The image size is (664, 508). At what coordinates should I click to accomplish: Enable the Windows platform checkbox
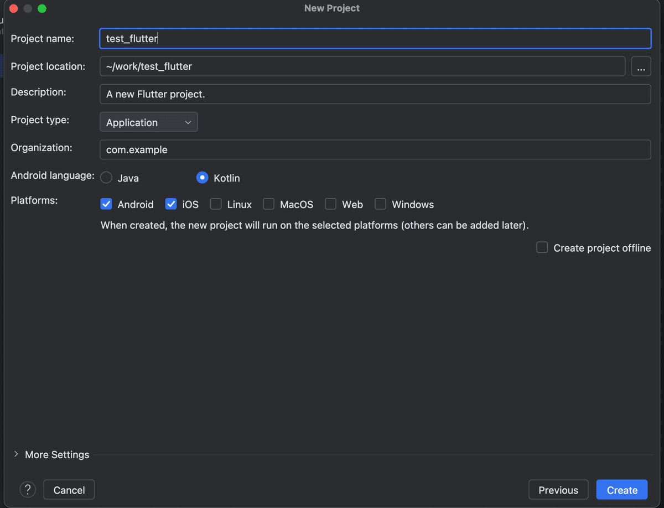click(x=380, y=204)
